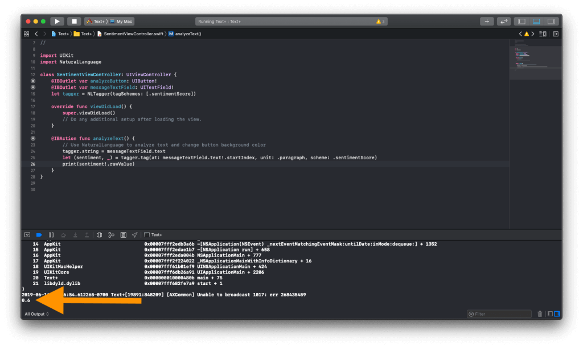Image resolution: width=583 pixels, height=347 pixels.
Task: Click the Library plus button
Action: pos(487,21)
